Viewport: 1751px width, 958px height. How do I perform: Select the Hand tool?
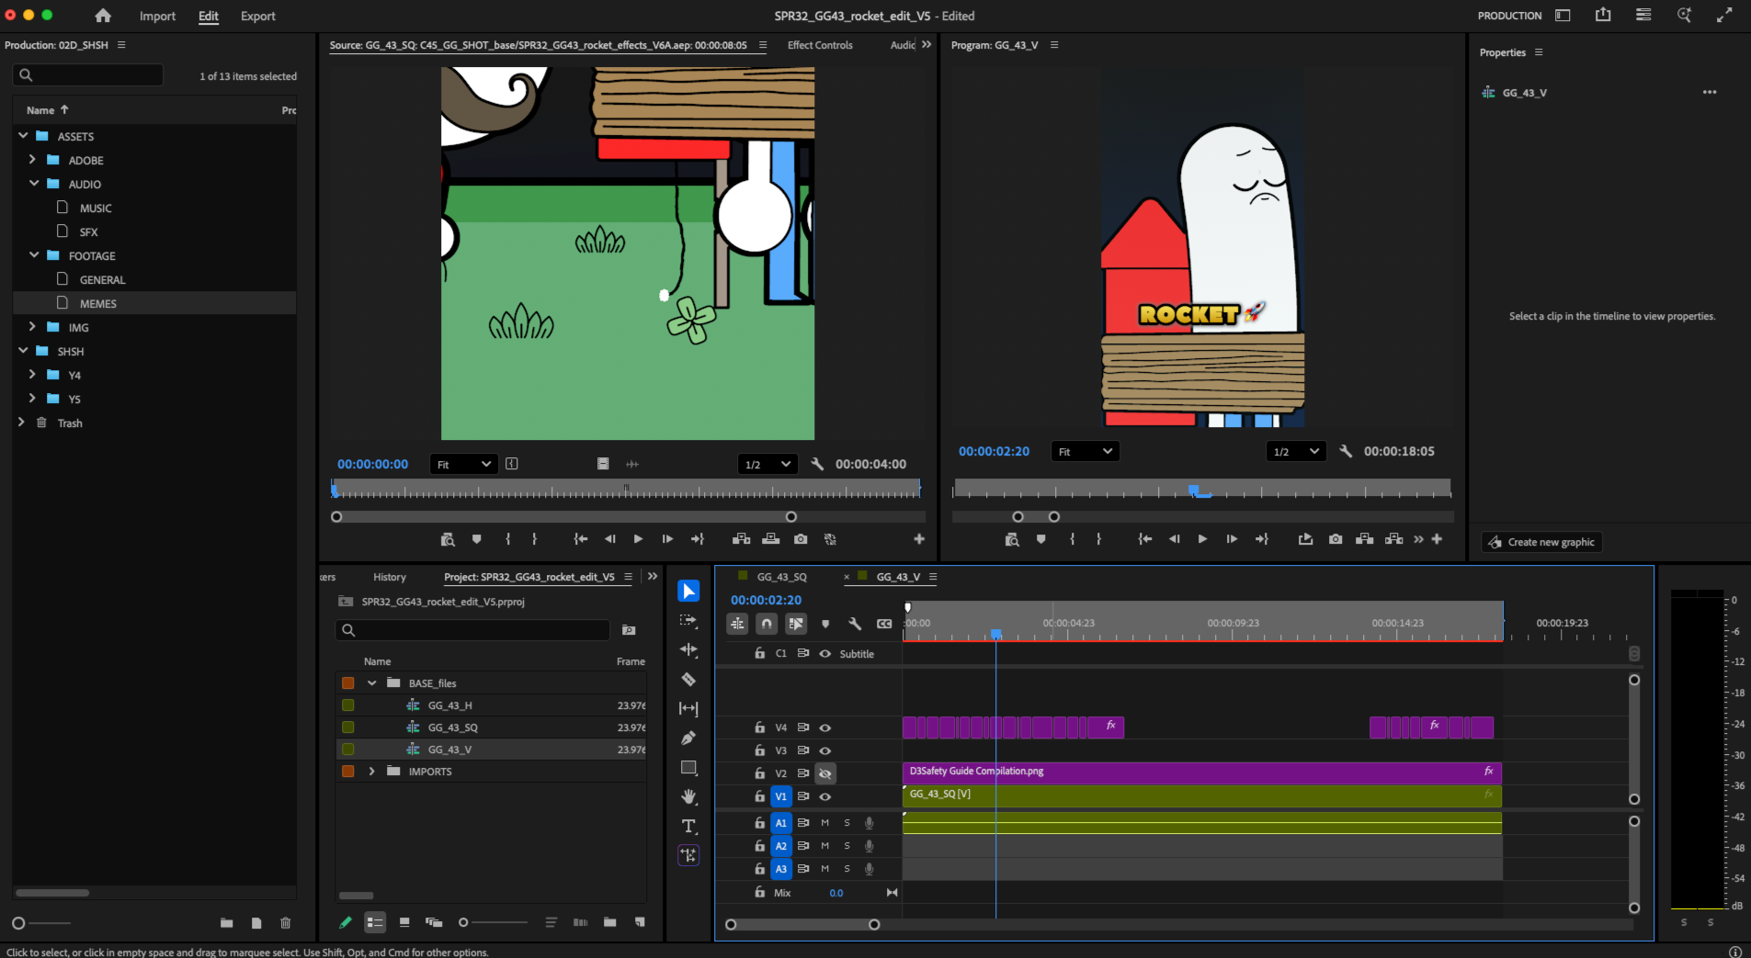coord(688,796)
